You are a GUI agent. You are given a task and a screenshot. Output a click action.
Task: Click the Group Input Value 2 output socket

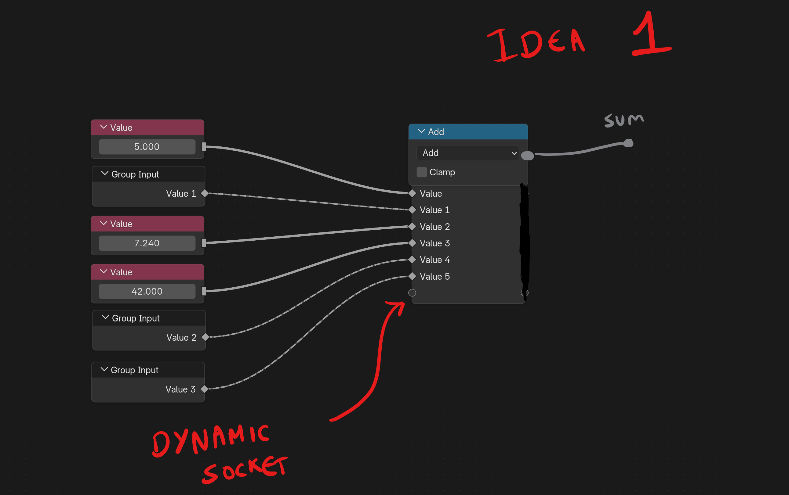click(205, 337)
